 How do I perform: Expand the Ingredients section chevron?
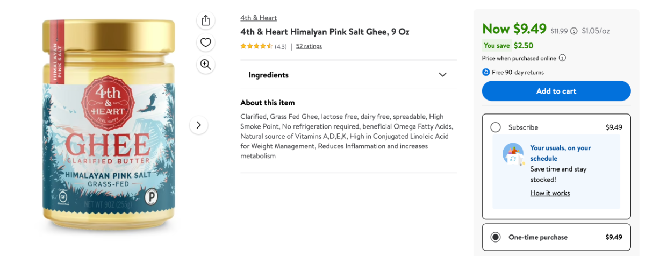(x=442, y=75)
